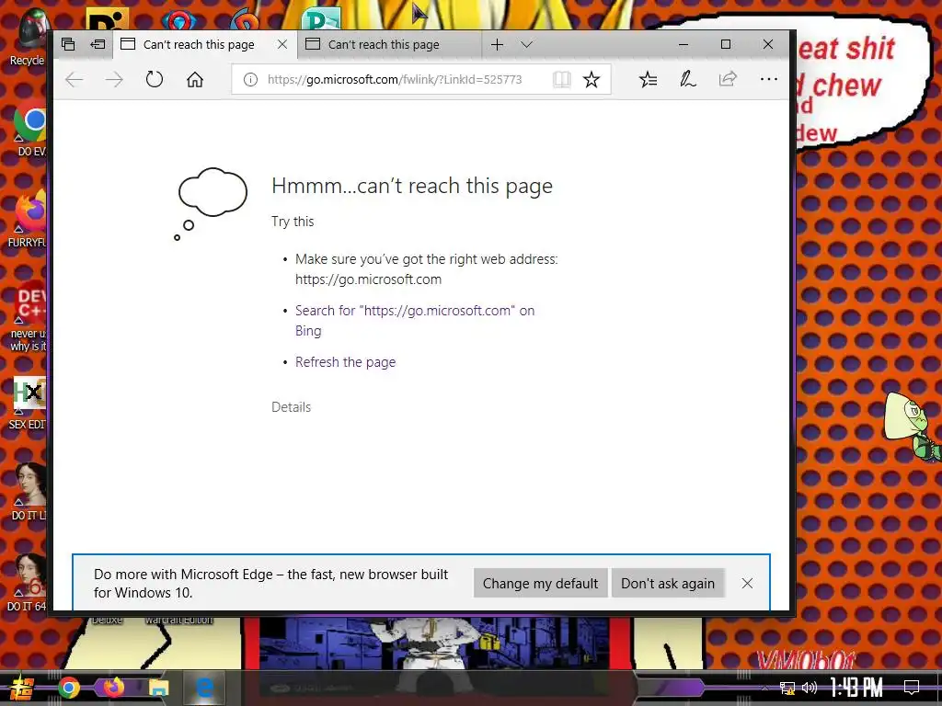Screen dimensions: 942x706
Task: Close the first tab with its X
Action: click(x=281, y=44)
